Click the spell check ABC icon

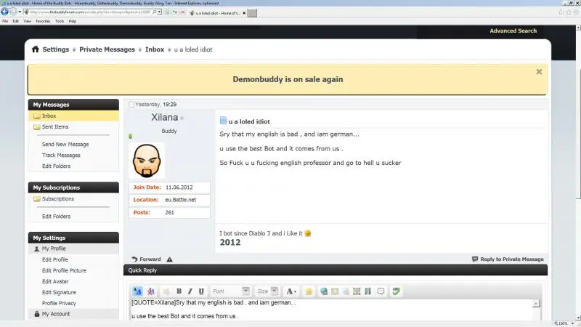click(397, 291)
